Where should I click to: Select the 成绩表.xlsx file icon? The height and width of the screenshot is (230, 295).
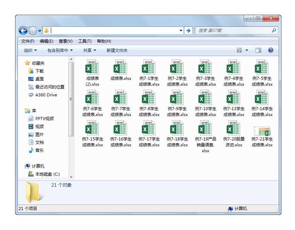[x=121, y=67]
